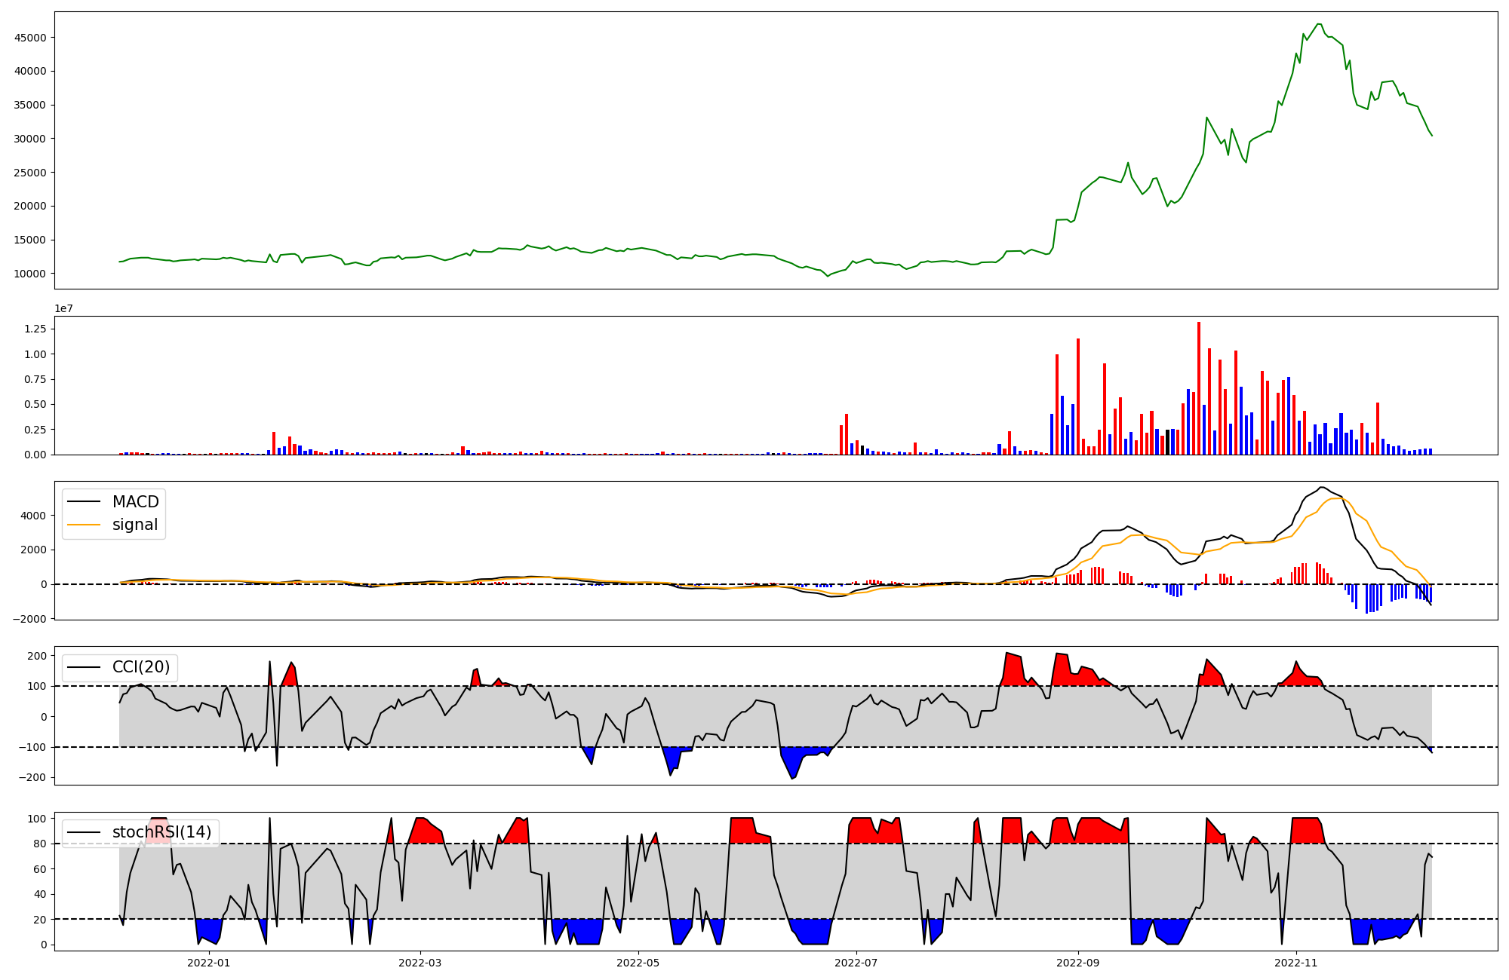Click the 45000 price axis label
This screenshot has width=1509, height=980.
click(x=31, y=38)
